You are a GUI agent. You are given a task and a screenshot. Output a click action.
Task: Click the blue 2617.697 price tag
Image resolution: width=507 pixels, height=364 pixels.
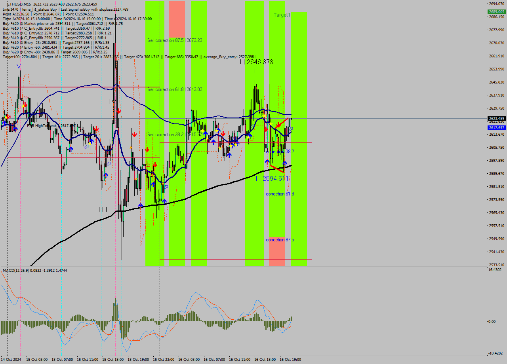click(497, 128)
